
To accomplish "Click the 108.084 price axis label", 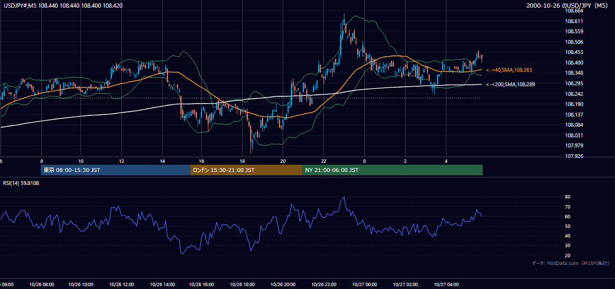I will 575,125.
